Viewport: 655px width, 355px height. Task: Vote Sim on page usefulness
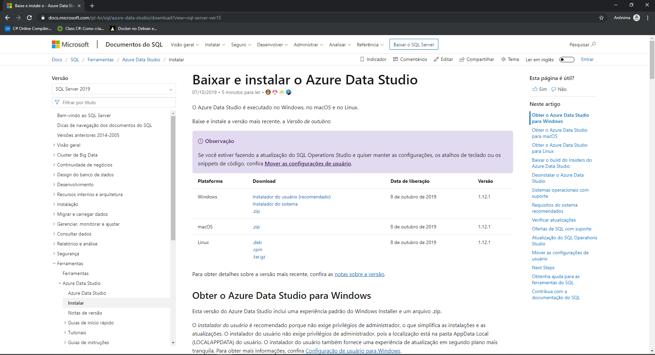[x=539, y=89]
